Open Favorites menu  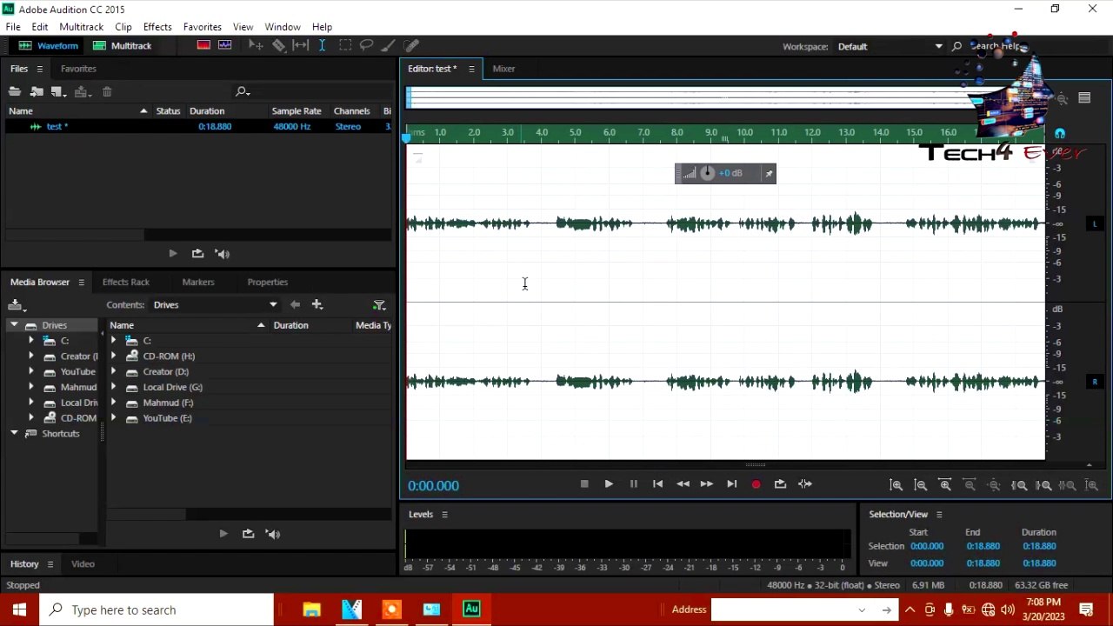pyautogui.click(x=203, y=27)
